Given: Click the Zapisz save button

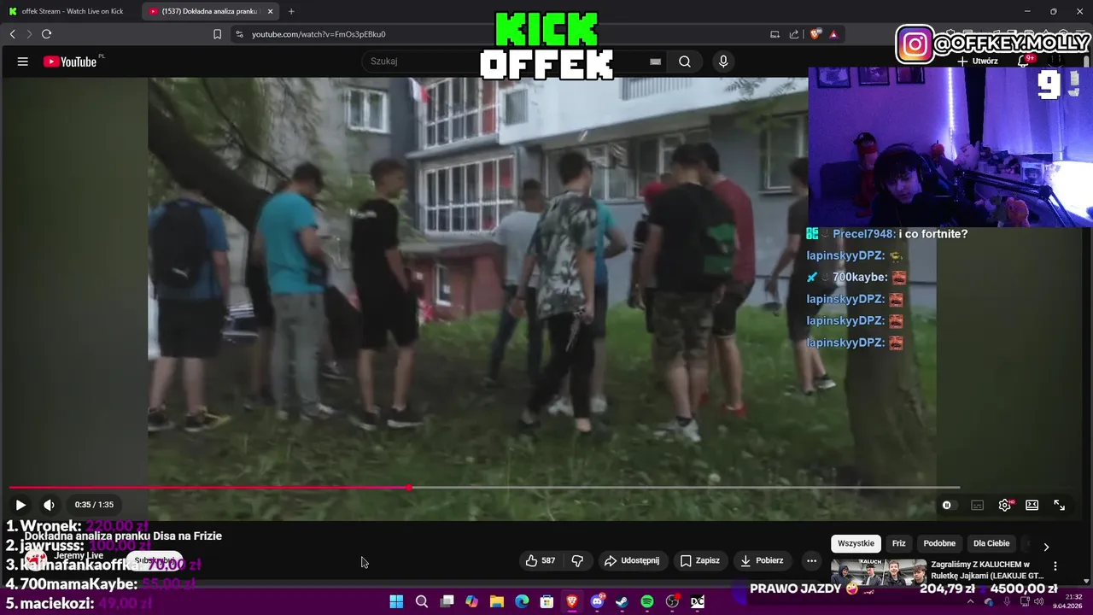Looking at the screenshot, I should pos(700,560).
